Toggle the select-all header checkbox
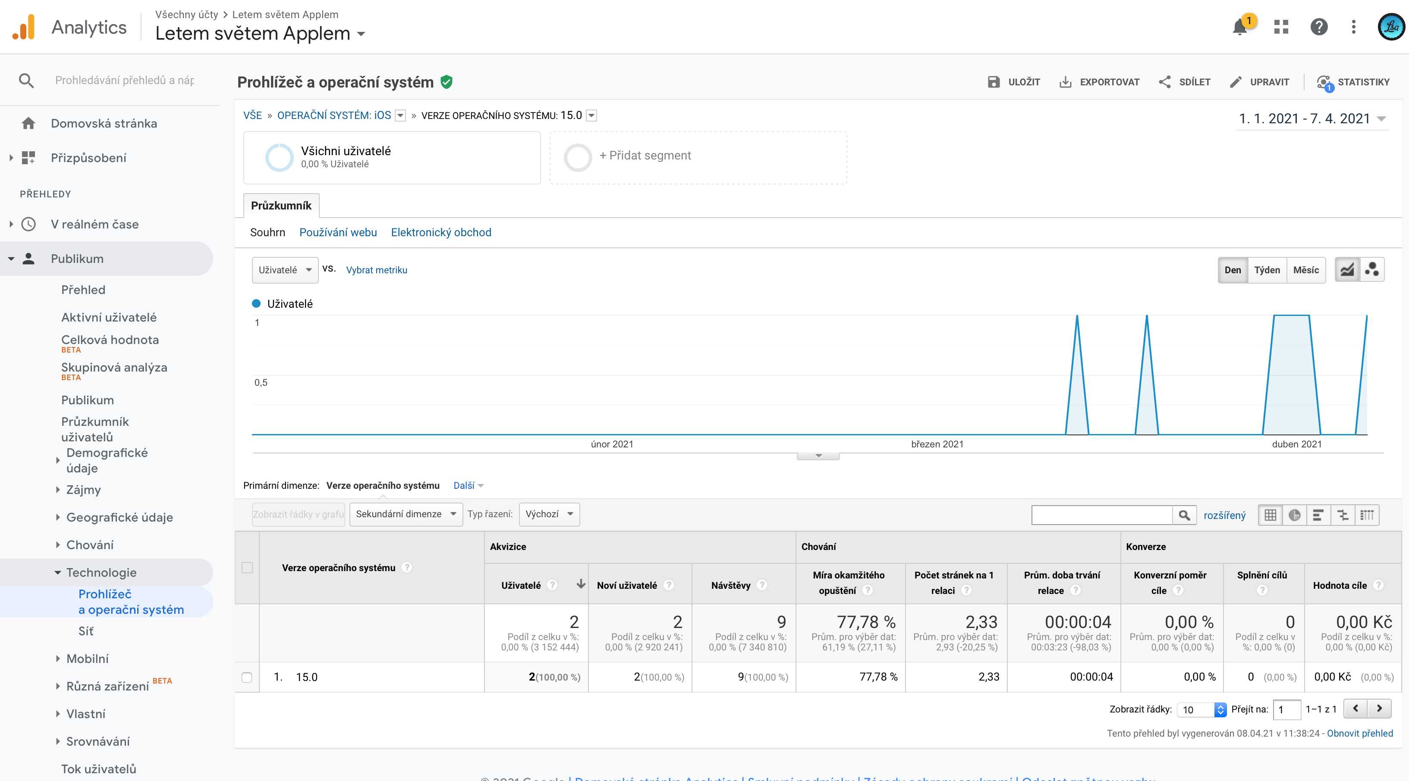 pos(247,567)
